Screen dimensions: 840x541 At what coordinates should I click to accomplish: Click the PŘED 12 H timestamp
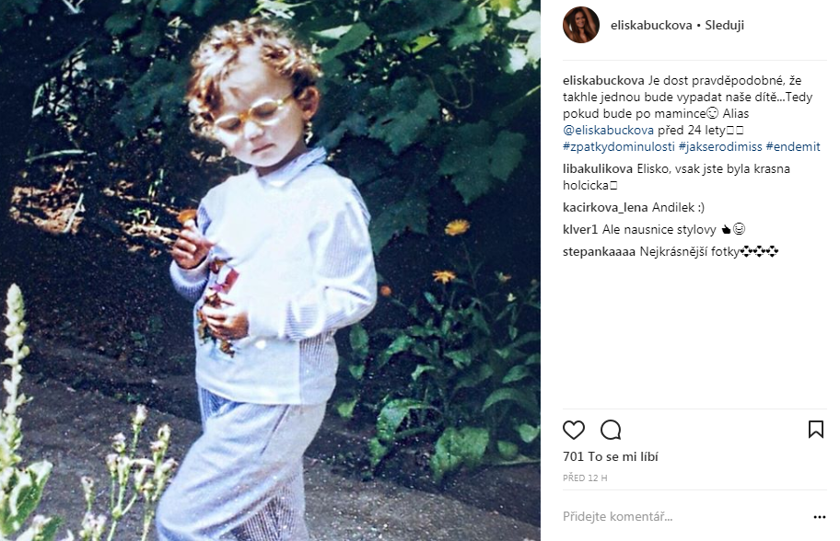pyautogui.click(x=585, y=478)
